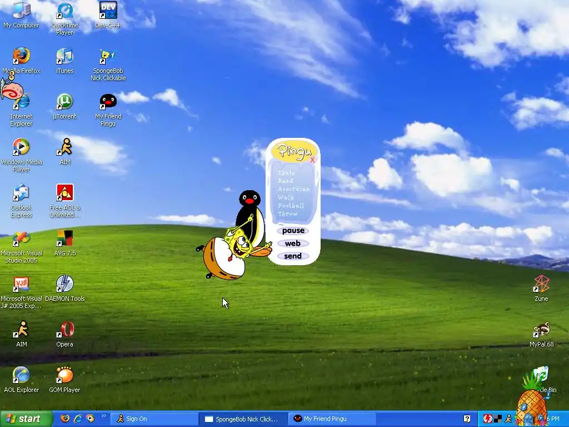Expand the quick launch overflow chevron
The width and height of the screenshot is (569, 427).
point(103,416)
